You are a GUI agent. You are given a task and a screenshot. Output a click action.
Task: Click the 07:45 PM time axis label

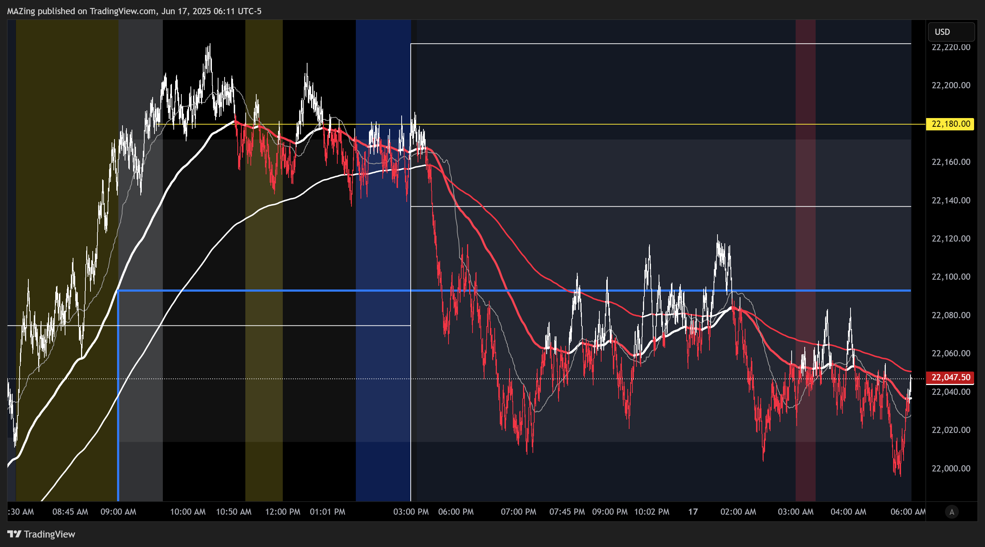[567, 512]
